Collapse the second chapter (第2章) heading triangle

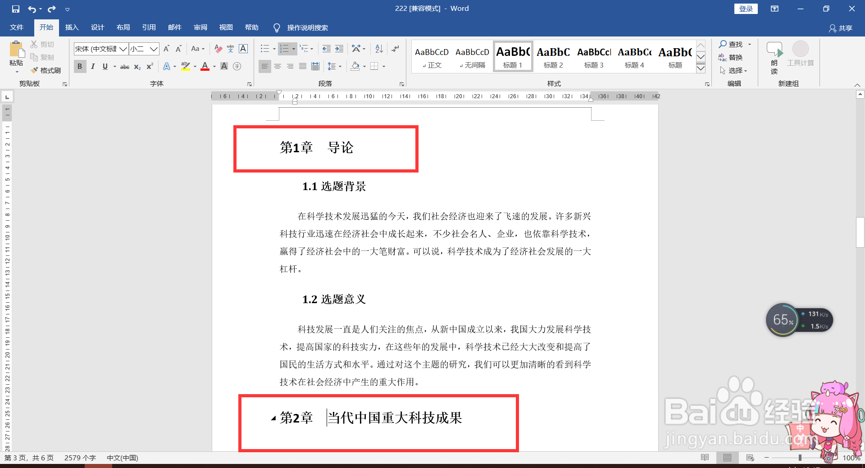(273, 418)
